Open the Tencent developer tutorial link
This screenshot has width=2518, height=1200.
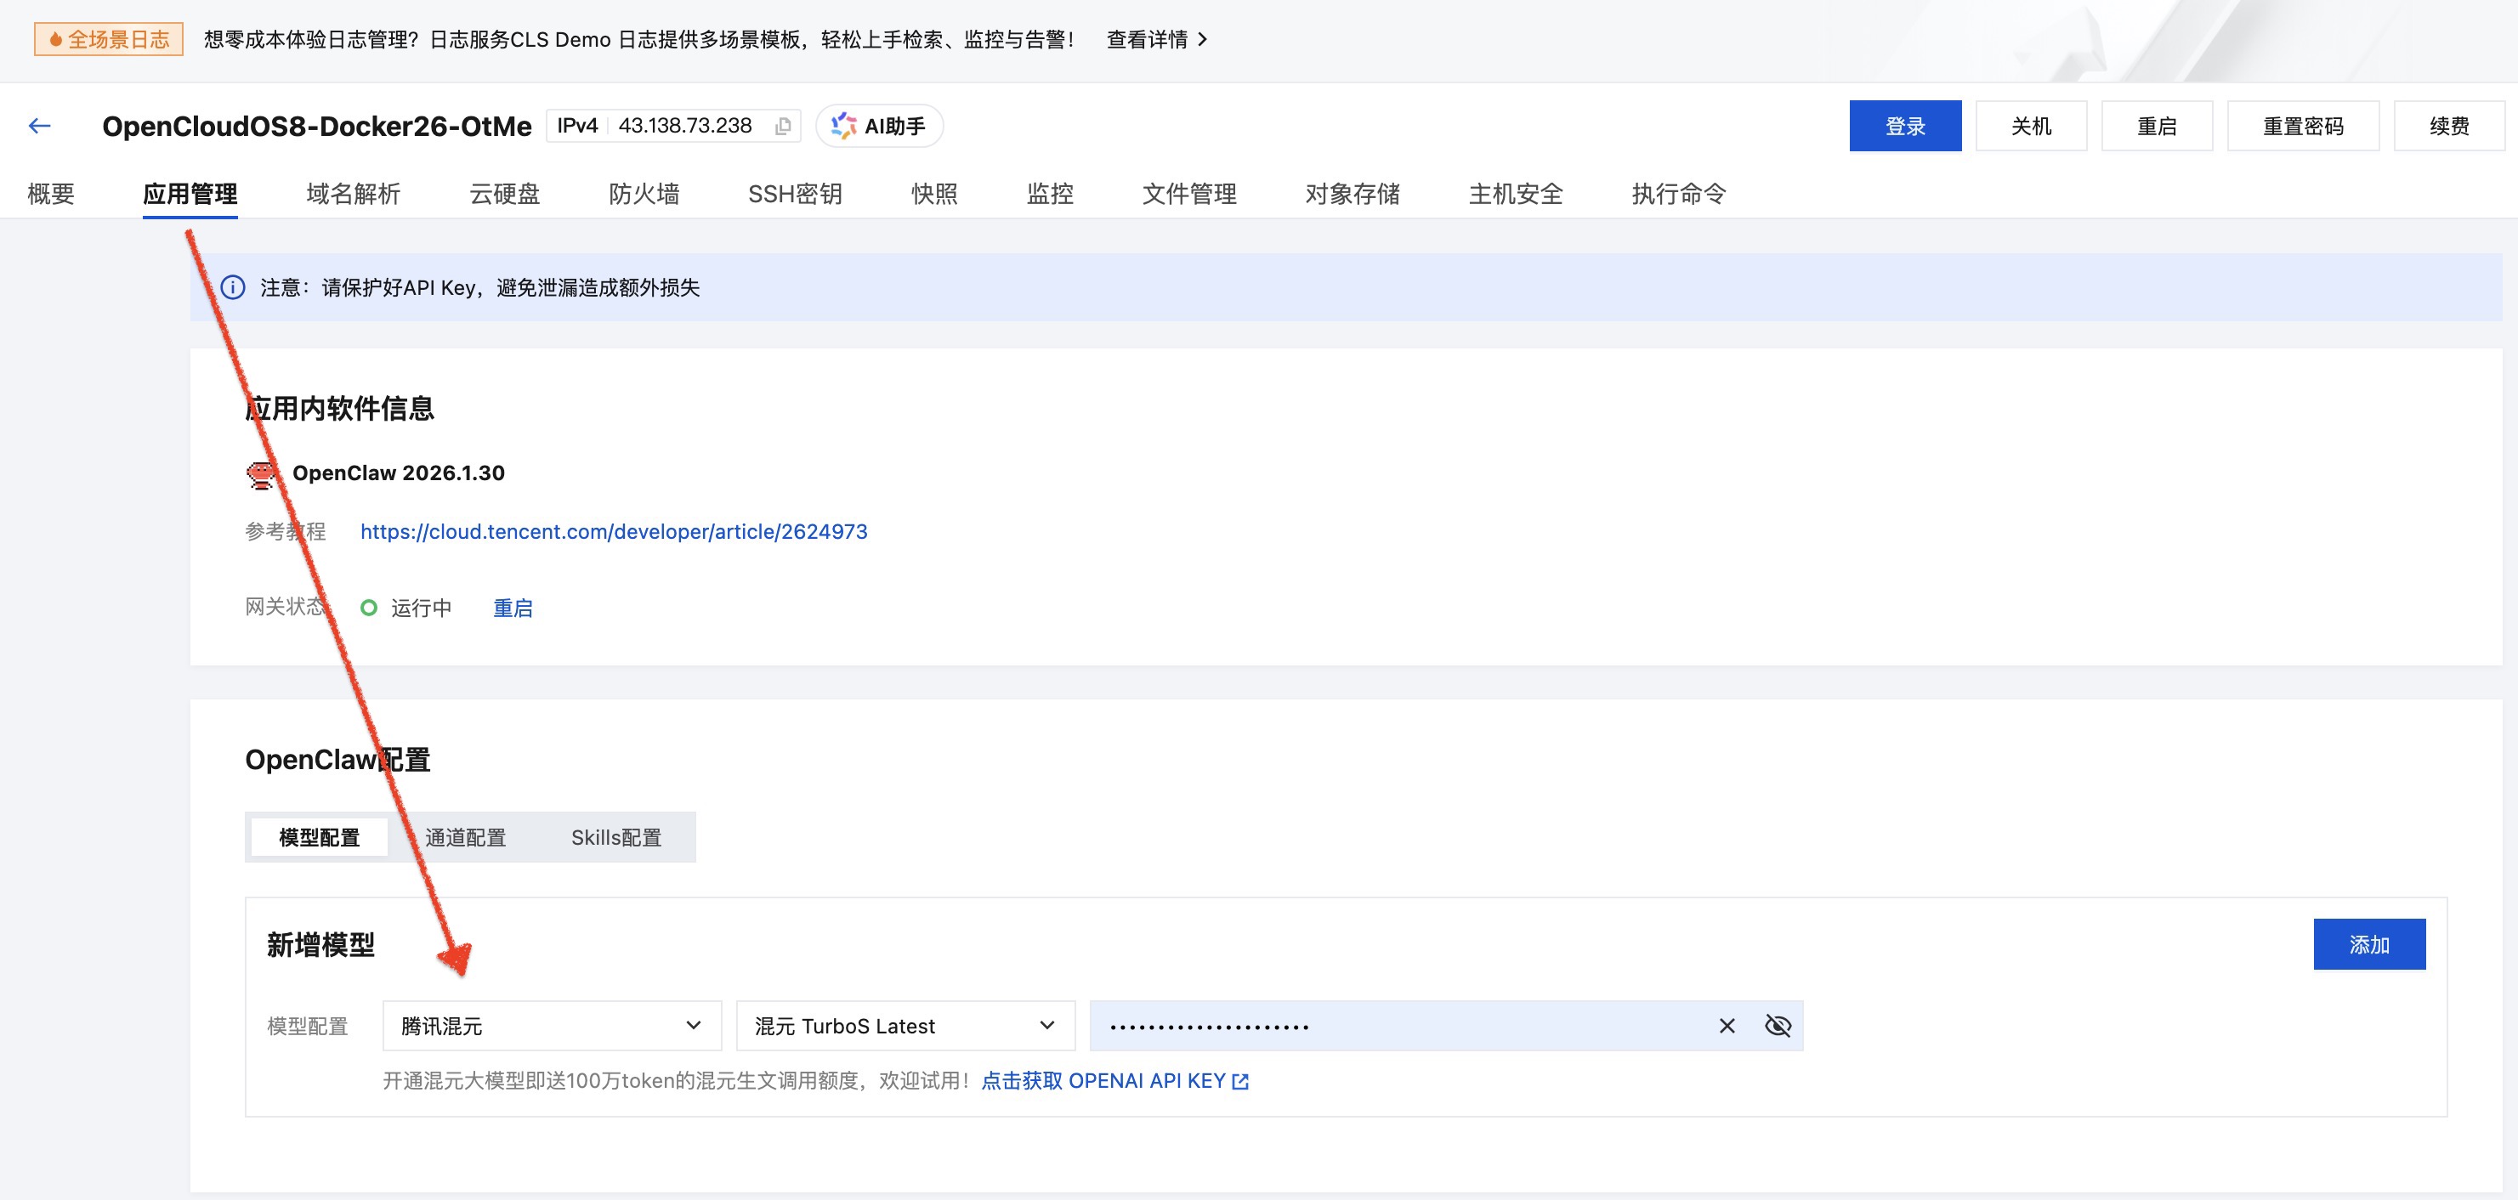[613, 532]
